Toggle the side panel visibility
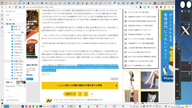The width and height of the screenshot is (192, 108). [x=2, y=103]
